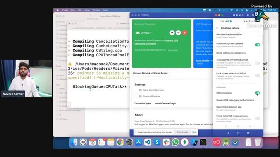Open the Help menu
280x157 pixels.
tap(105, 10)
